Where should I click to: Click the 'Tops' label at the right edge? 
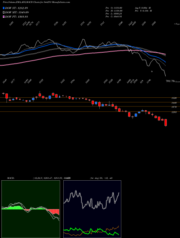pos(177,24)
